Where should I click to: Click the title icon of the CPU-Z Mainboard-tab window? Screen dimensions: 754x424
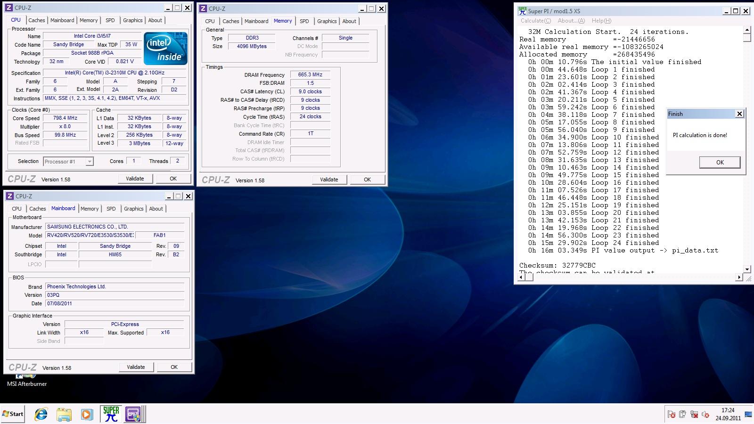coord(10,196)
